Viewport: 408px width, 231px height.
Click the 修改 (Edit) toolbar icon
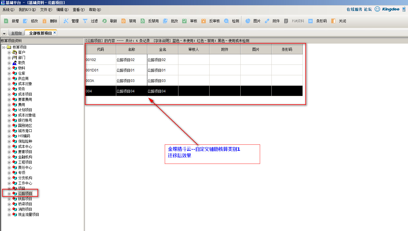pos(25,21)
